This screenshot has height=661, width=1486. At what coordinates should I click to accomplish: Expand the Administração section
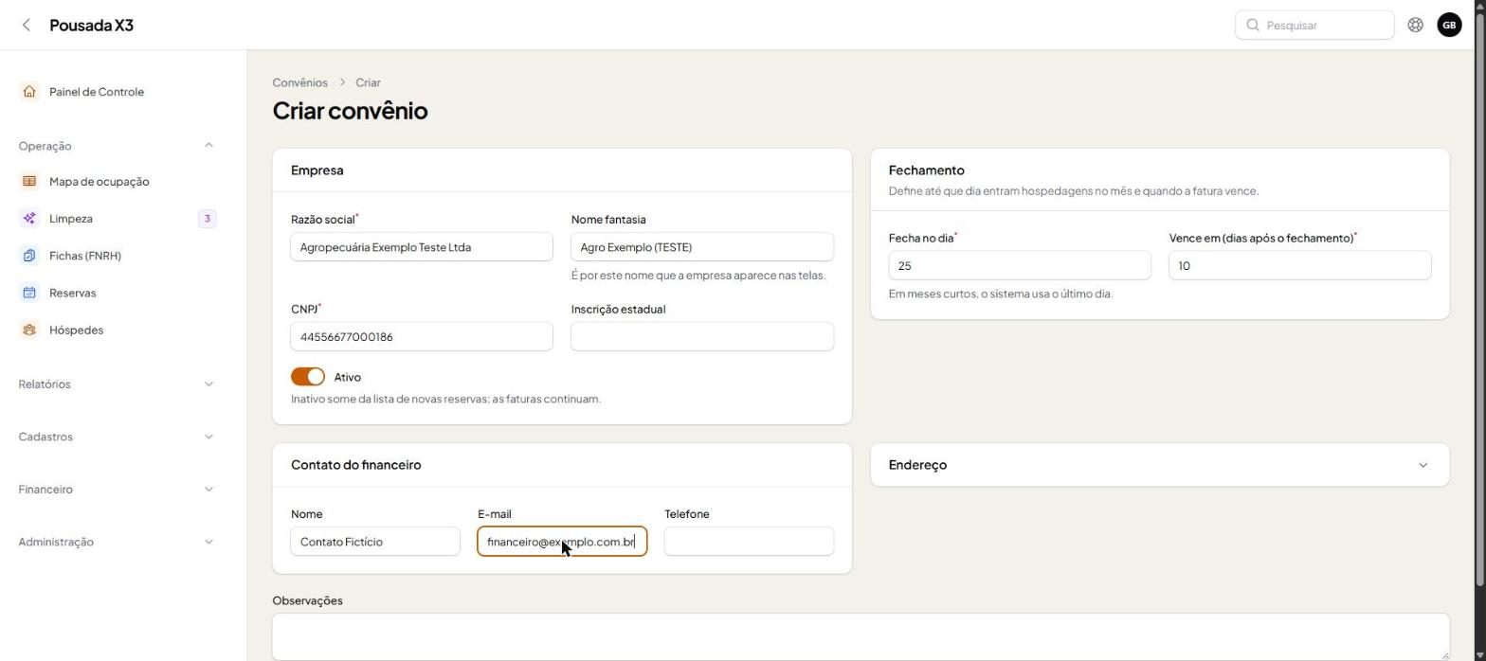click(x=208, y=543)
